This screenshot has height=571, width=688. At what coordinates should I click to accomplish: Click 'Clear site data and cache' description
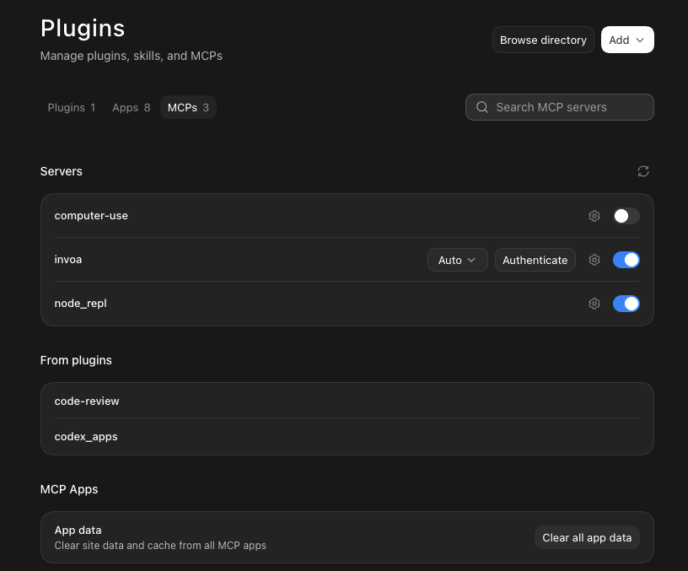click(x=160, y=546)
